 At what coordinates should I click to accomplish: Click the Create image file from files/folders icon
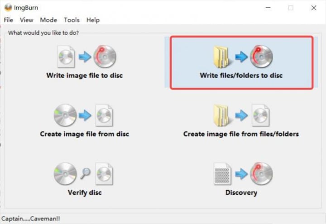[241, 116]
